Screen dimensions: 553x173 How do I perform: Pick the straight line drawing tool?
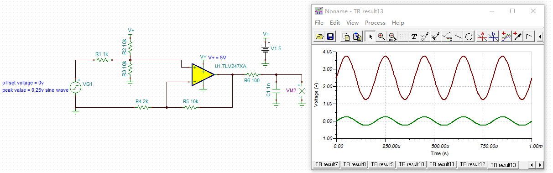point(458,37)
